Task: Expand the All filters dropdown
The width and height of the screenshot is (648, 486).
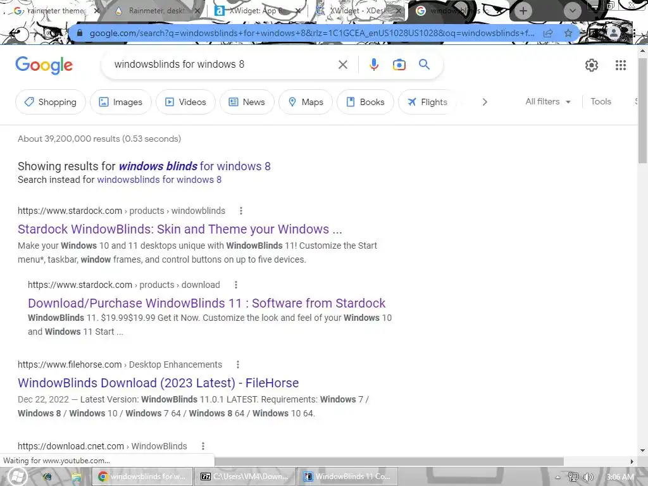Action: [x=548, y=102]
